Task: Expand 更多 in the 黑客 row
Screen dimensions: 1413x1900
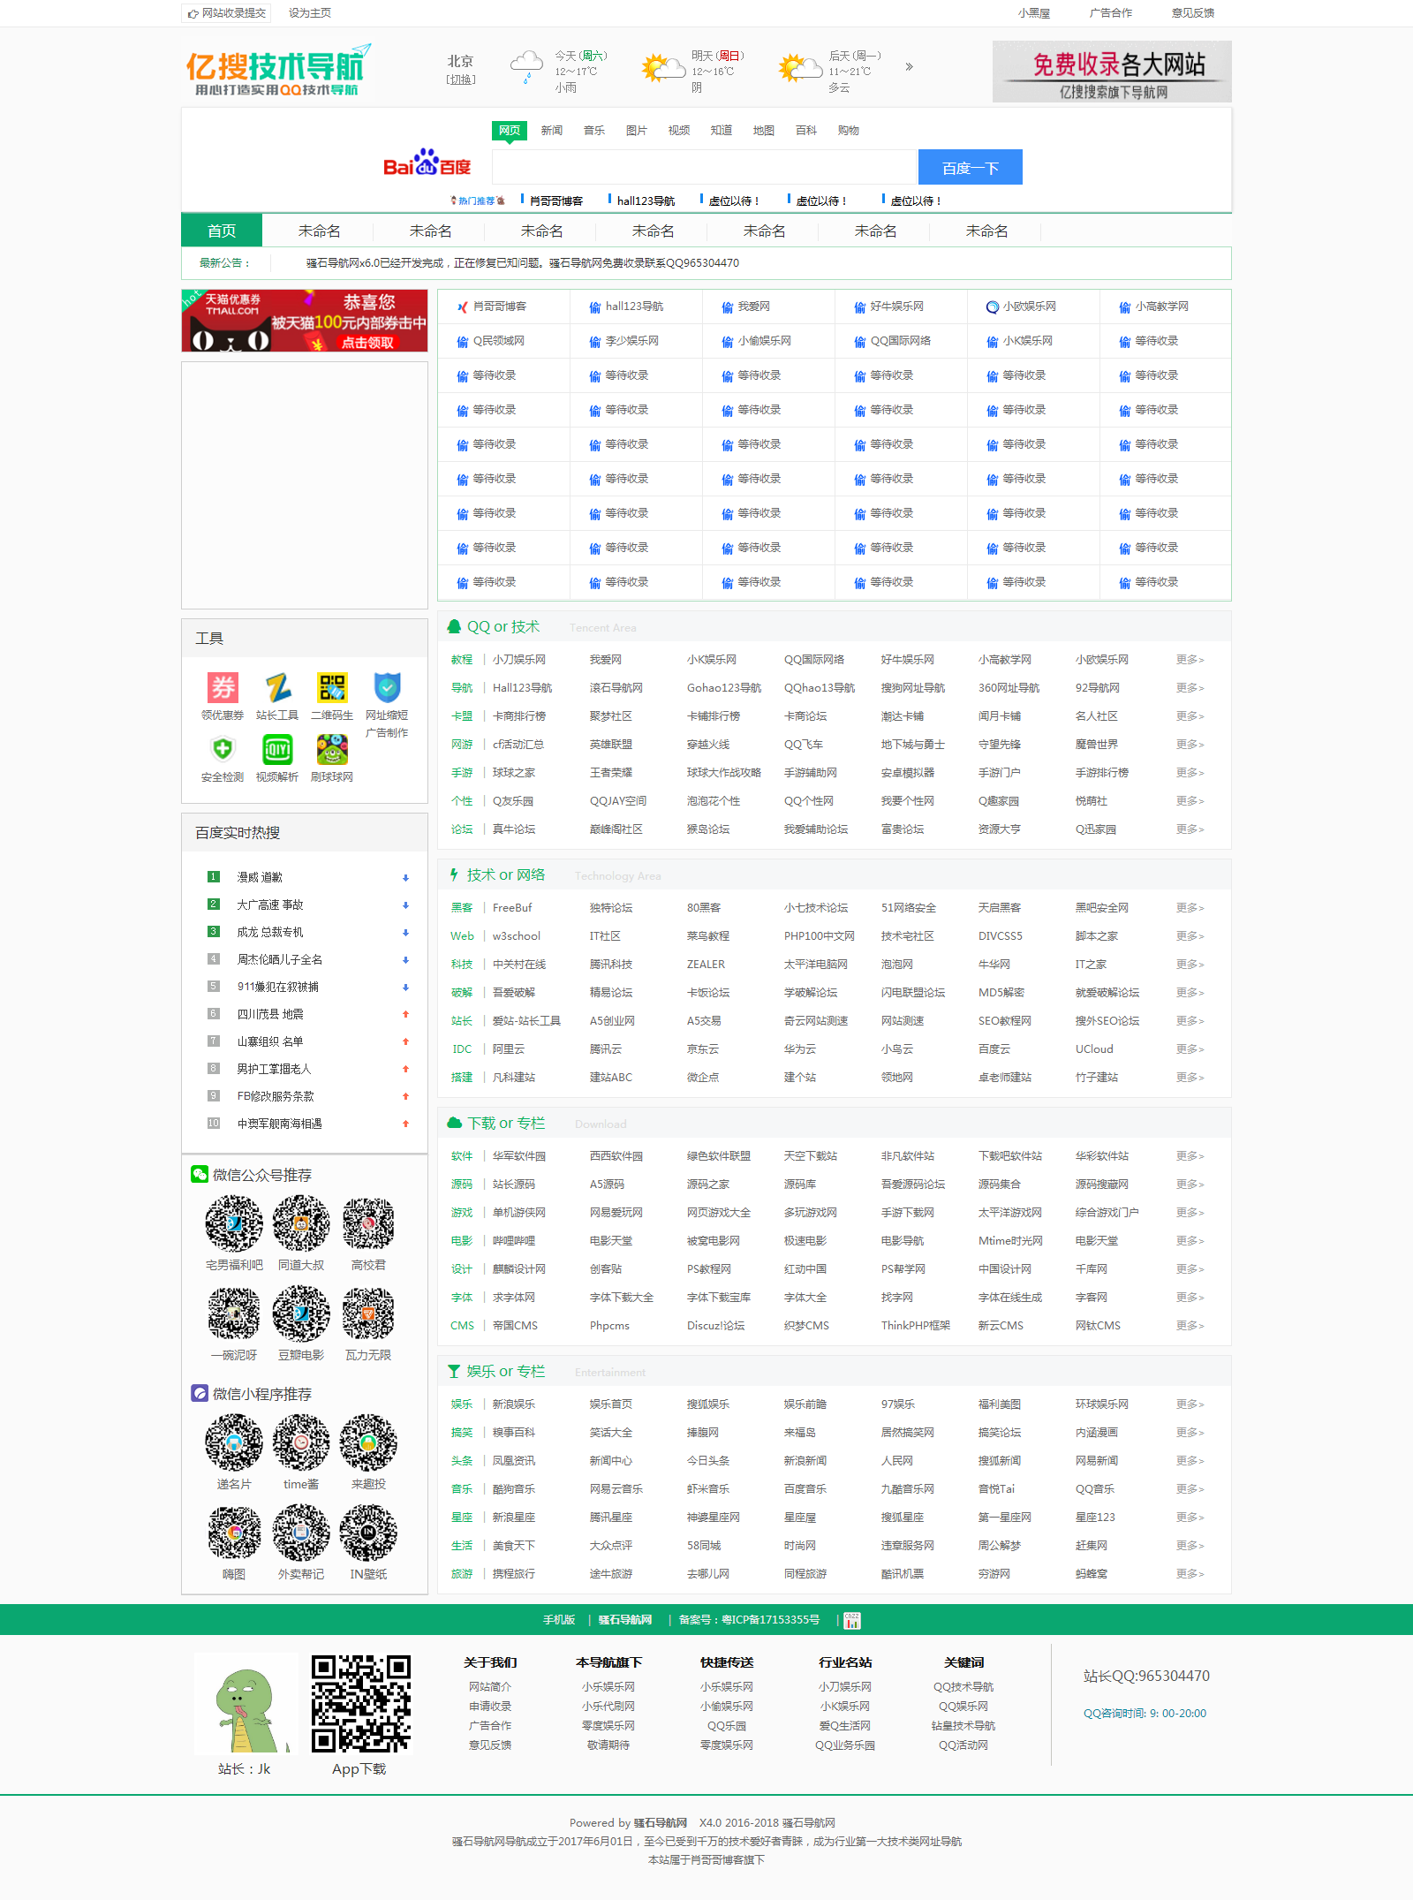Action: (1190, 908)
